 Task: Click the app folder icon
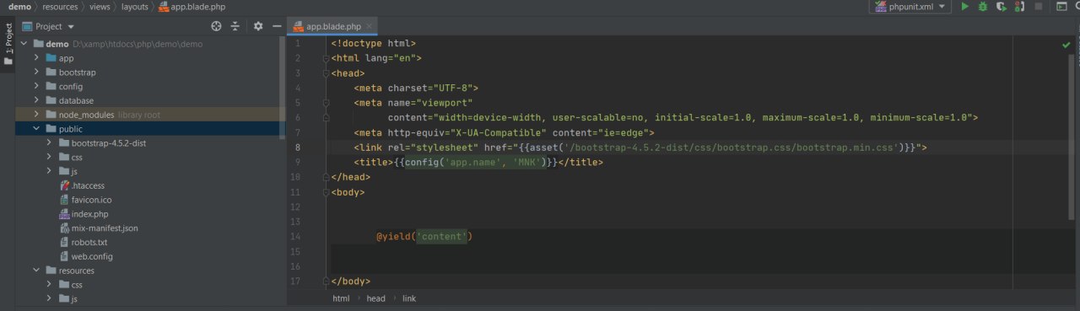point(51,58)
